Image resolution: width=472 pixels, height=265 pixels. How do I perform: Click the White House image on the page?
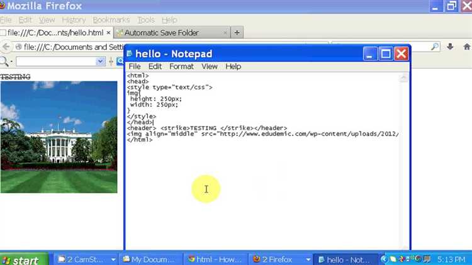tap(59, 137)
